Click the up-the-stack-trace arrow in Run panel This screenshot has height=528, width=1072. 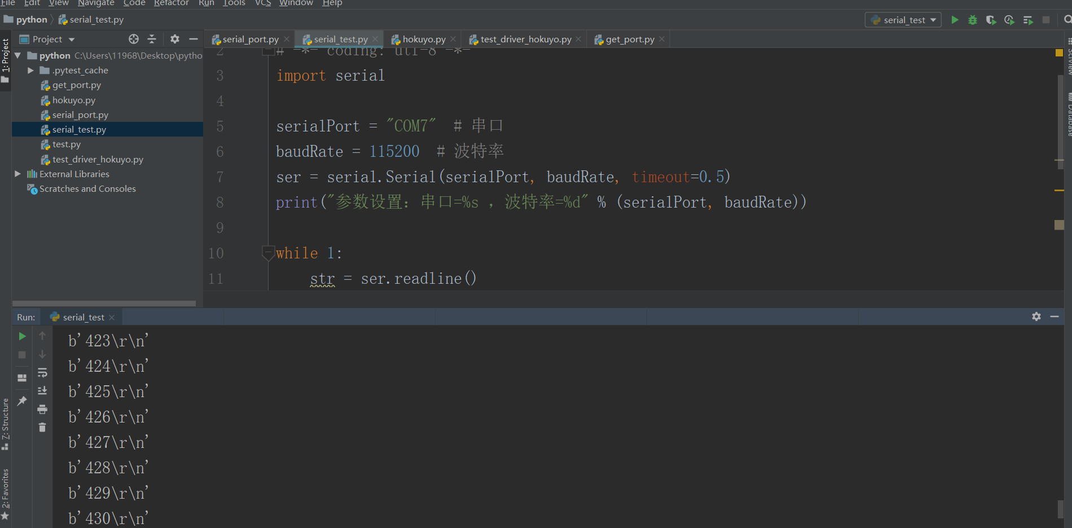point(42,336)
